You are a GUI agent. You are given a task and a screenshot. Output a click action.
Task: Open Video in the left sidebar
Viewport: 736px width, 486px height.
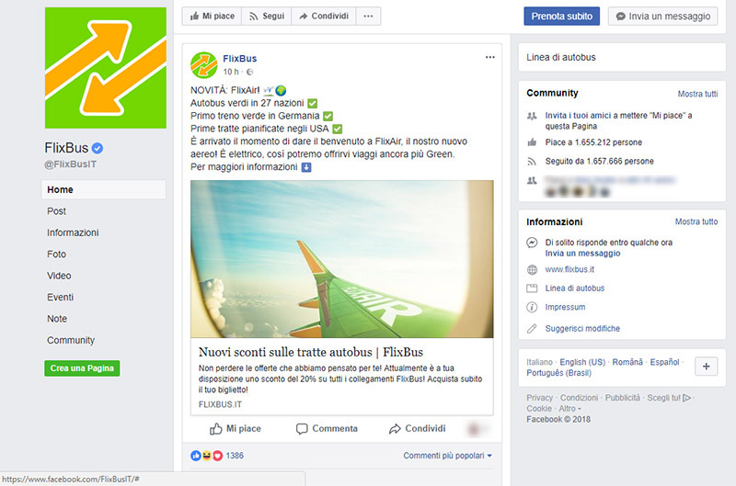[59, 276]
